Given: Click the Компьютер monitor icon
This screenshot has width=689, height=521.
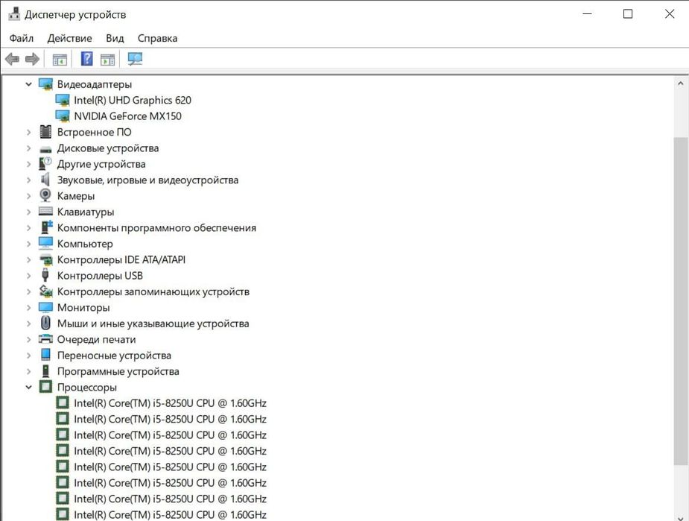Looking at the screenshot, I should [x=45, y=243].
